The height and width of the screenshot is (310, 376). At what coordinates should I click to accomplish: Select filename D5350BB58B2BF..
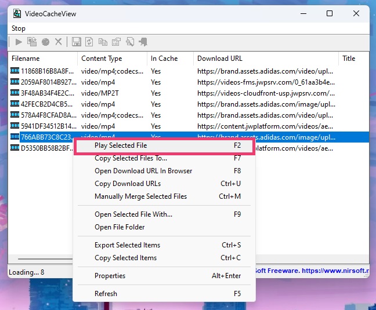47,148
